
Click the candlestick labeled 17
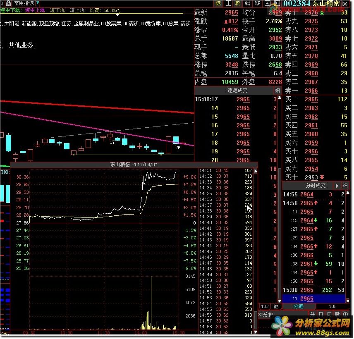point(110,135)
